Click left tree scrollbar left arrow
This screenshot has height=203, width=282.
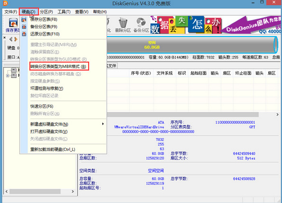tap(7, 191)
